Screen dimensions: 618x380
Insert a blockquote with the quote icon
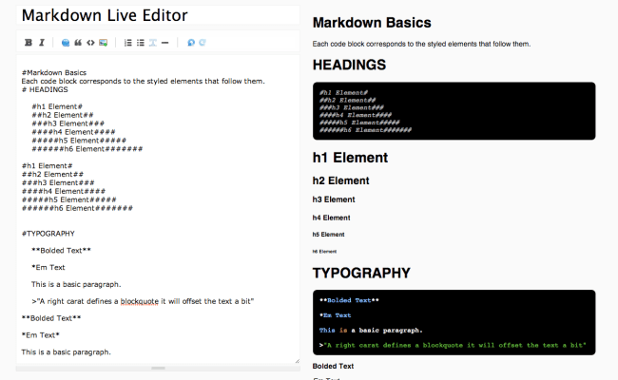pos(78,43)
